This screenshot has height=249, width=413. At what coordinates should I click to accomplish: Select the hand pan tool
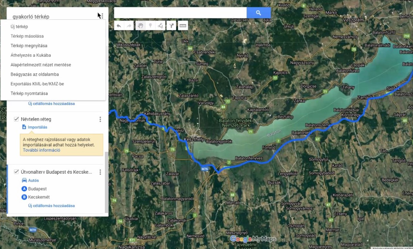coord(140,26)
